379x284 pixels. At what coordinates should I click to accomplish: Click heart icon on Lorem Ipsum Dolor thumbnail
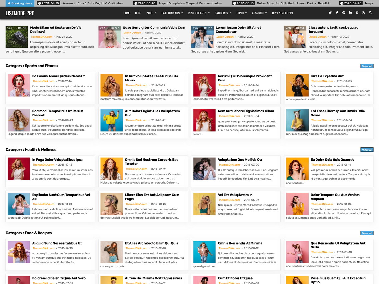point(194,28)
